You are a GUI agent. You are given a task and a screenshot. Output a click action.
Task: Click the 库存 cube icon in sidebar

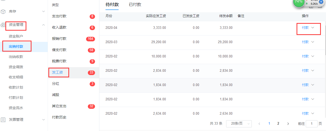[3, 11]
